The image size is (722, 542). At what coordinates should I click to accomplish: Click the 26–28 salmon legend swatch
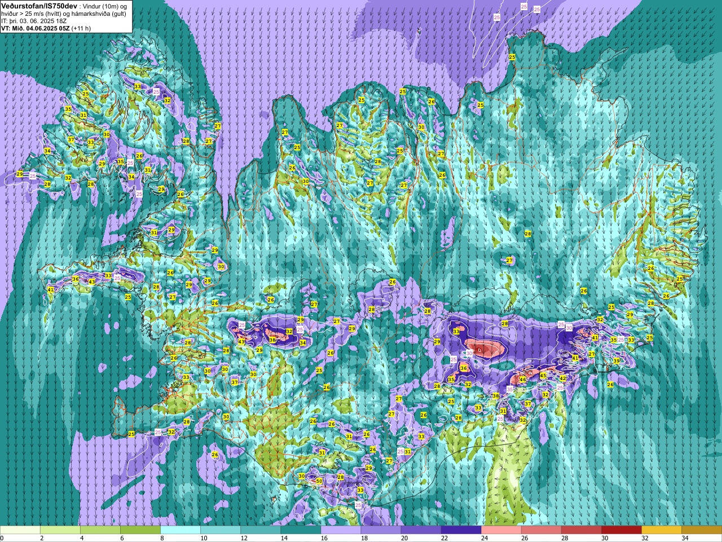541,530
